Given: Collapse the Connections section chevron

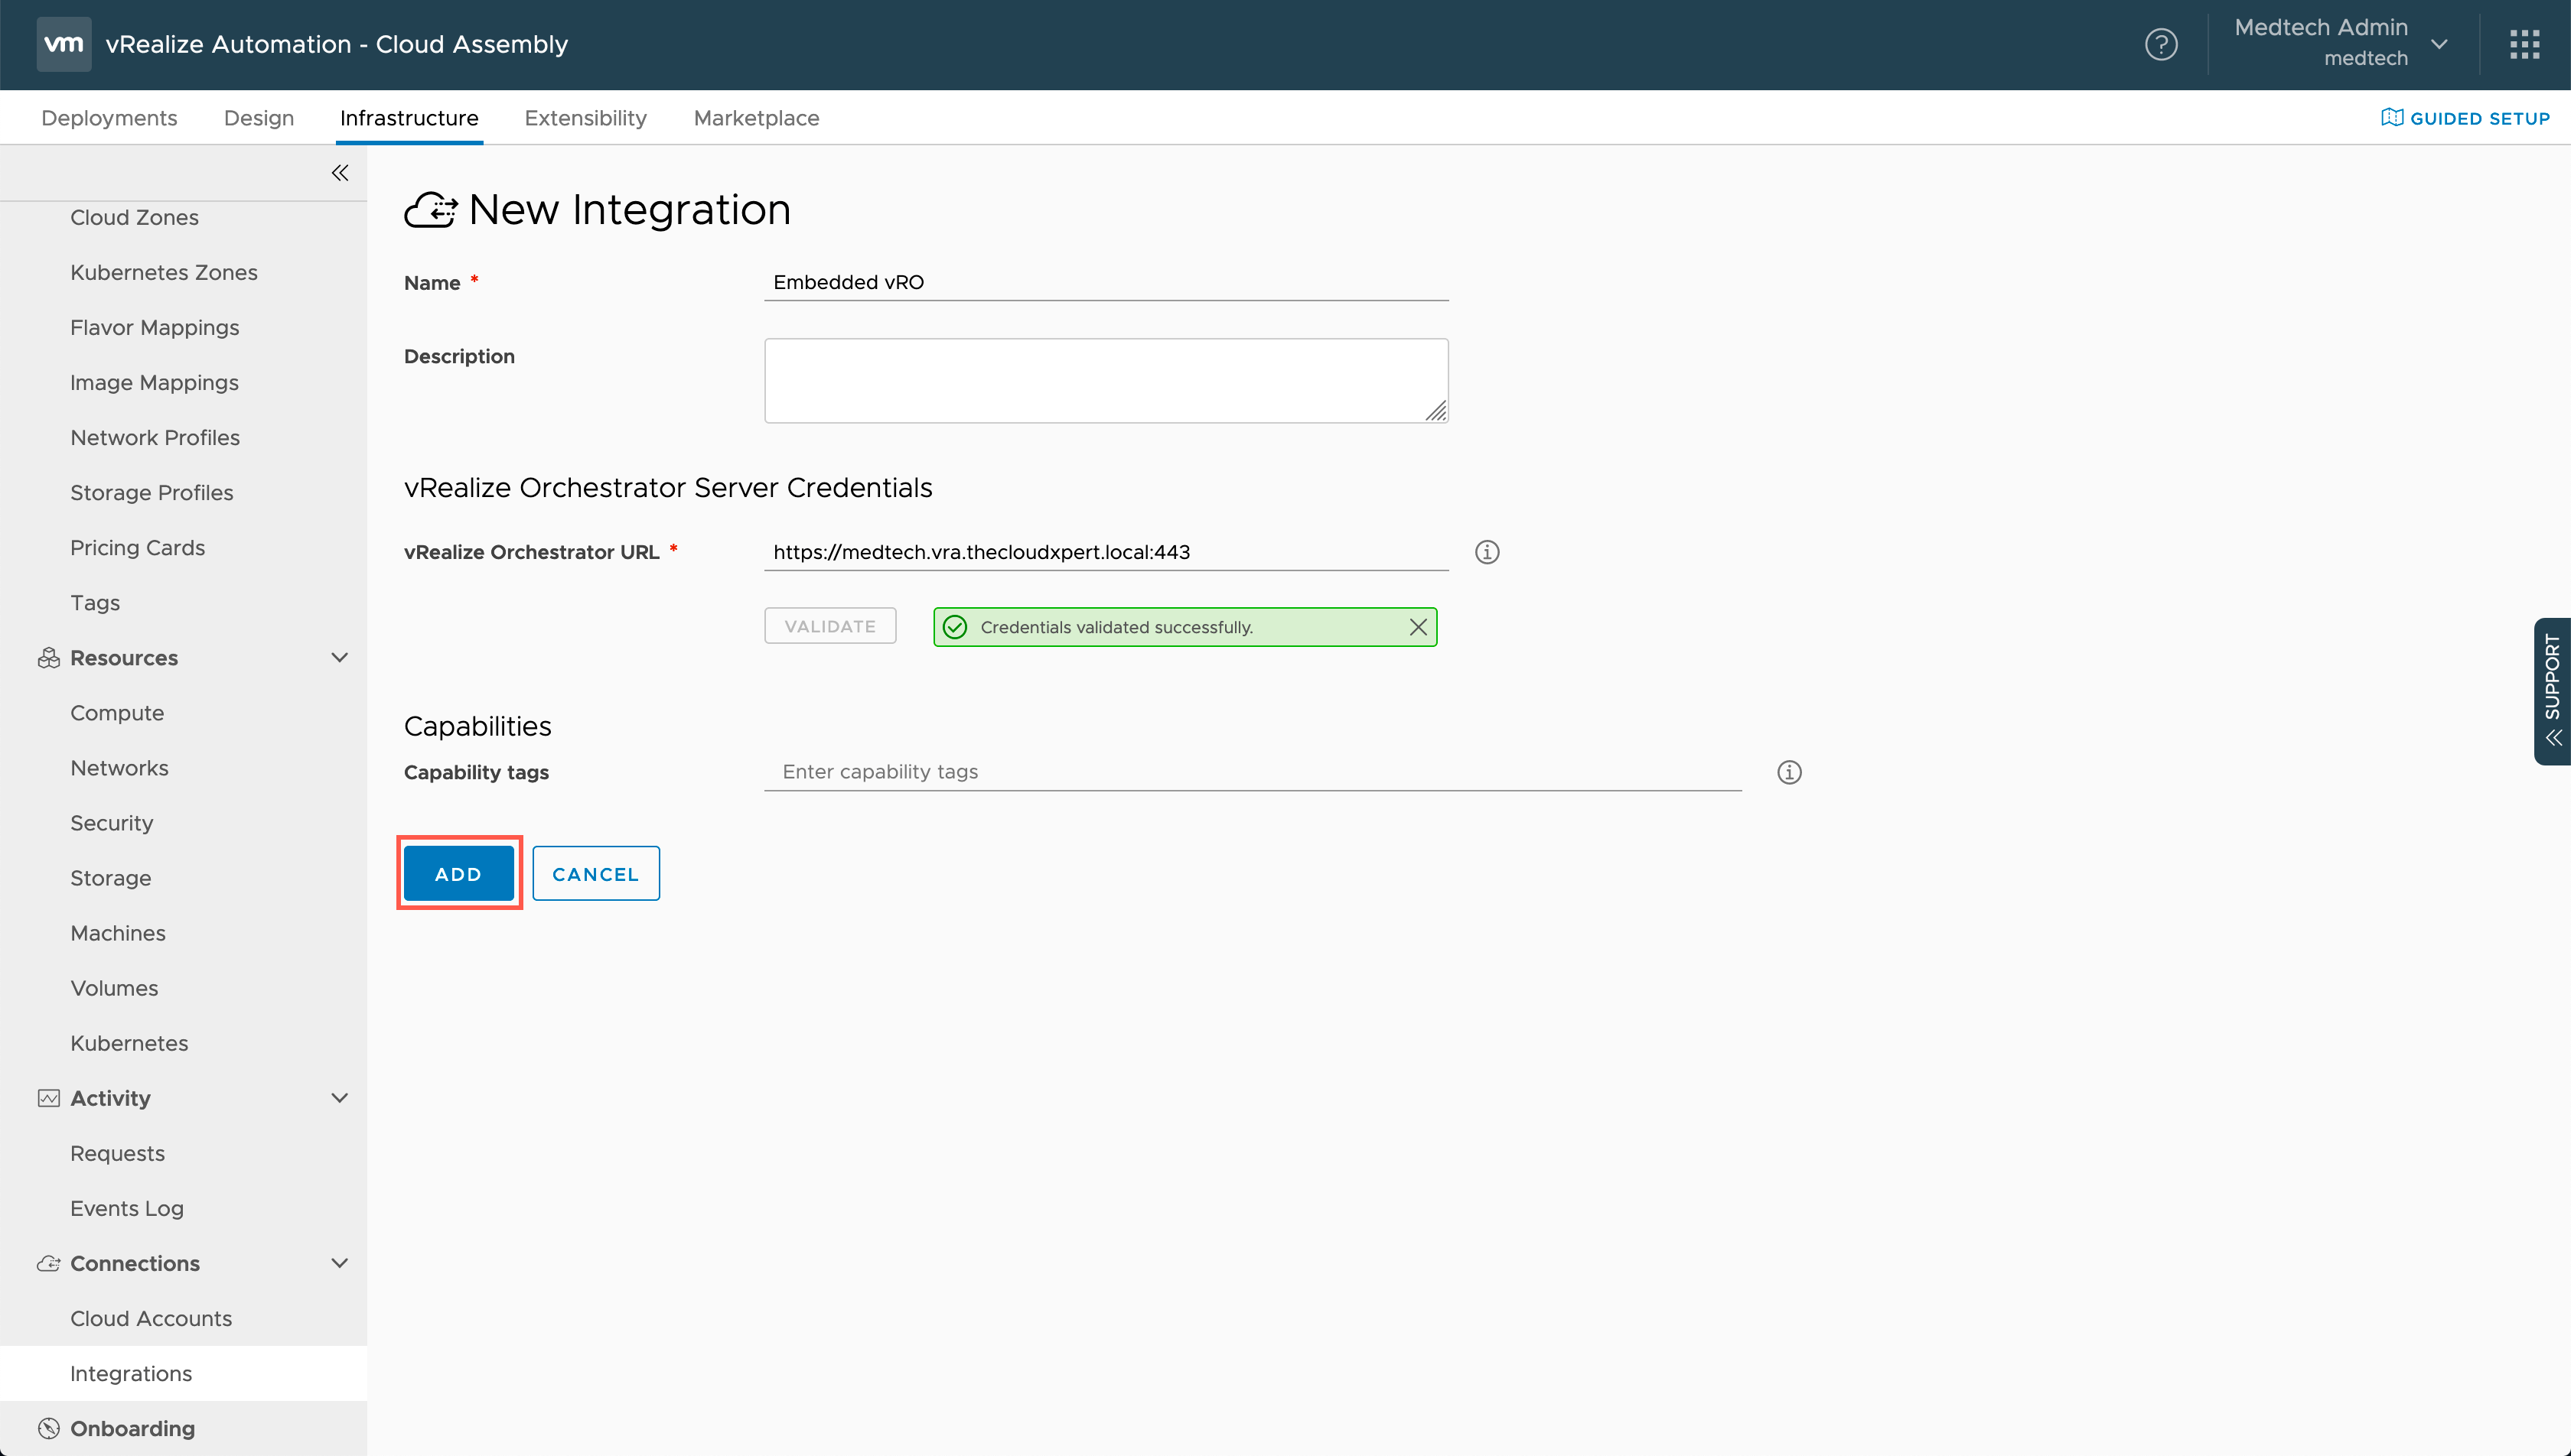Looking at the screenshot, I should 341,1263.
